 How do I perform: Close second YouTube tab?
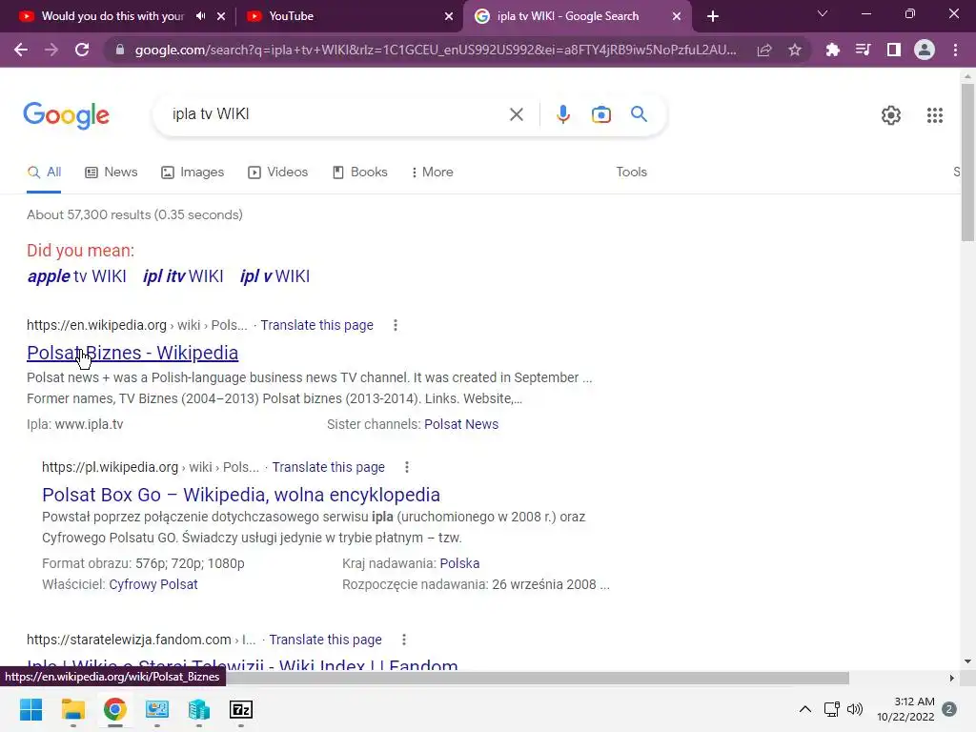point(449,16)
